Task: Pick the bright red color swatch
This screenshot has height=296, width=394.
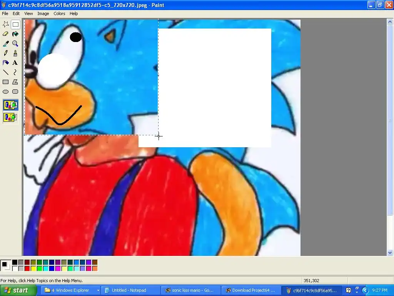Action: (27, 269)
